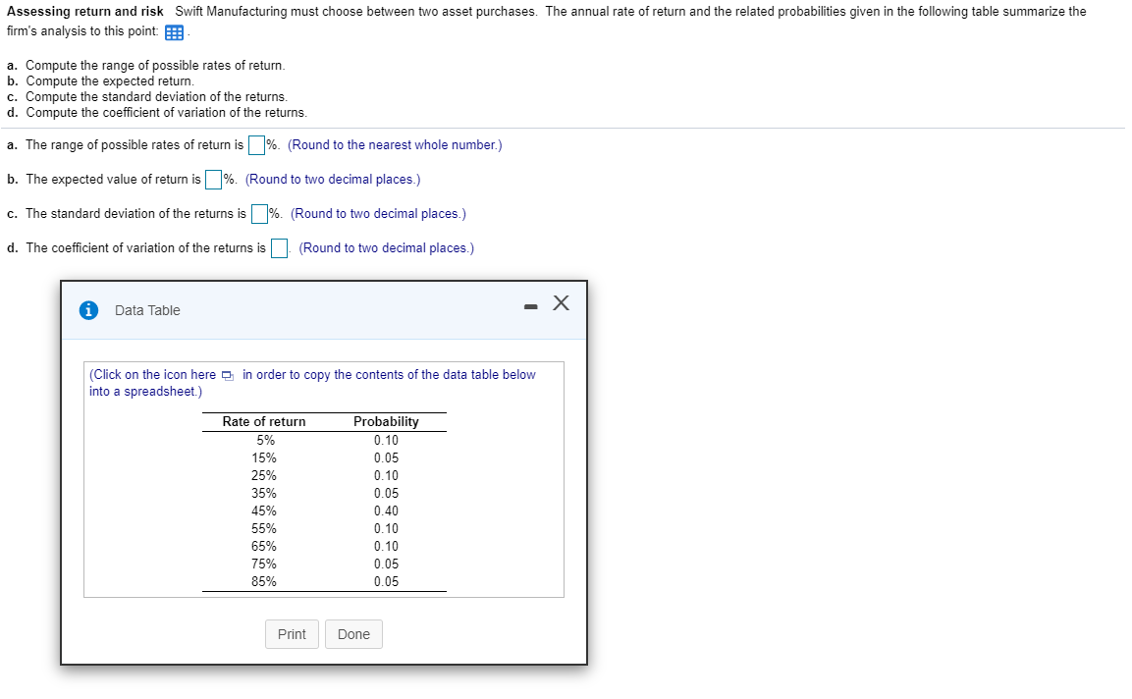Click the Print button

292,633
